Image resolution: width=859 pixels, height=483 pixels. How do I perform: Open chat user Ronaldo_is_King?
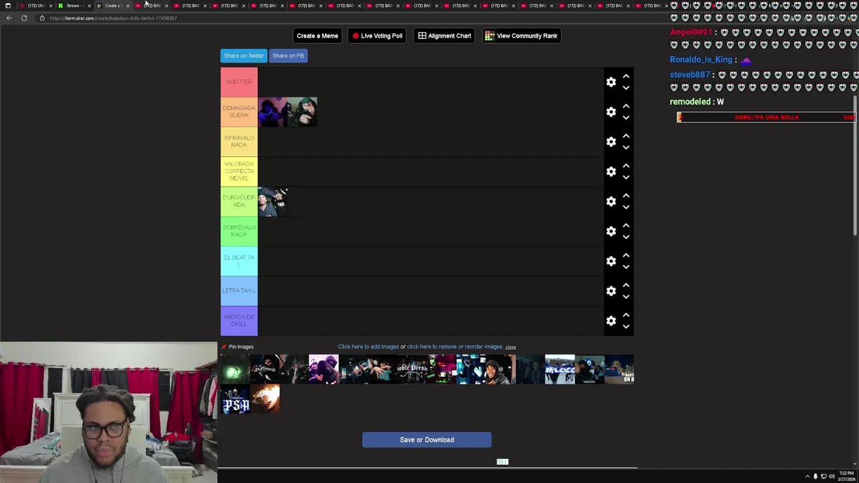click(701, 60)
